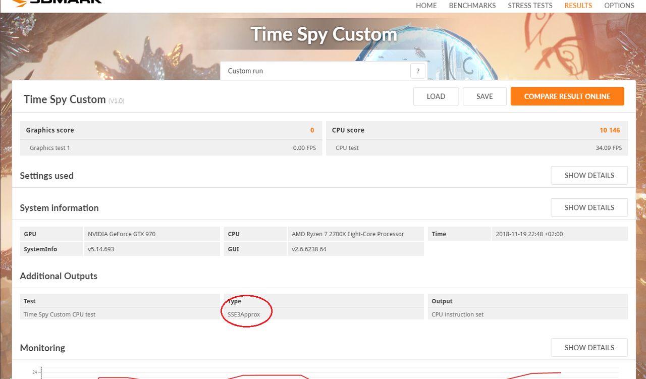The image size is (646, 379).
Task: Click the SAVE button
Action: coord(484,96)
